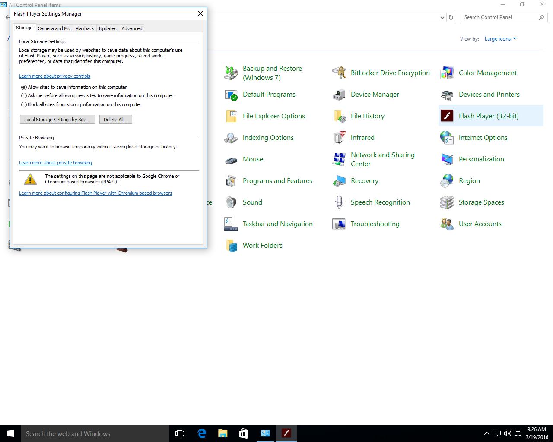
Task: Show hidden system tray icons
Action: click(486, 433)
